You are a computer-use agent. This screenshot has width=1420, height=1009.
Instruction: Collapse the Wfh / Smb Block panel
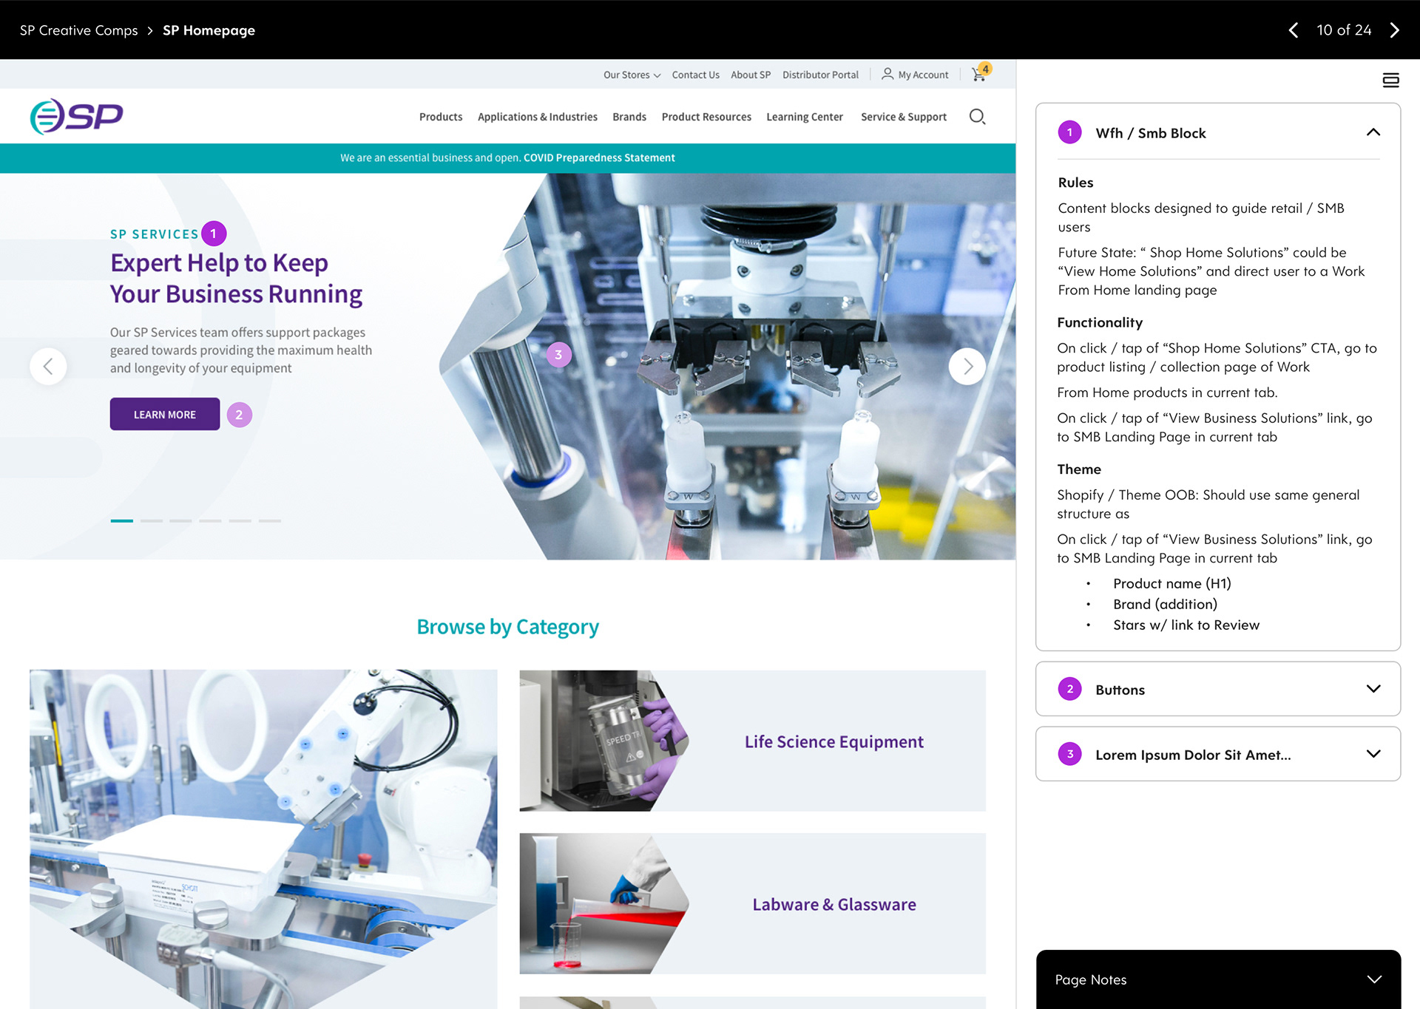click(1373, 132)
